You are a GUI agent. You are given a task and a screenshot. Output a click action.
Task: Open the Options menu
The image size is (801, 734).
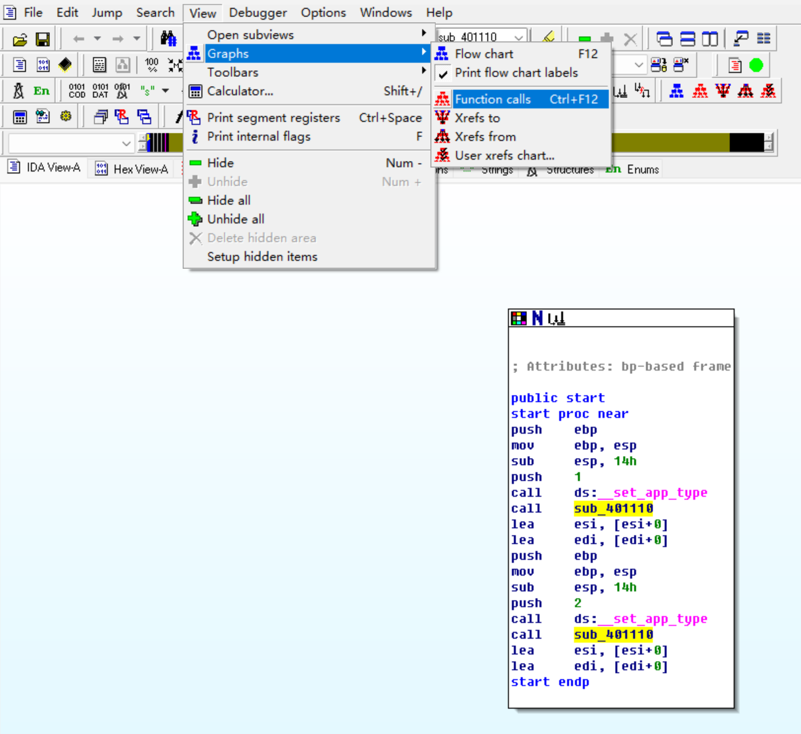click(323, 12)
